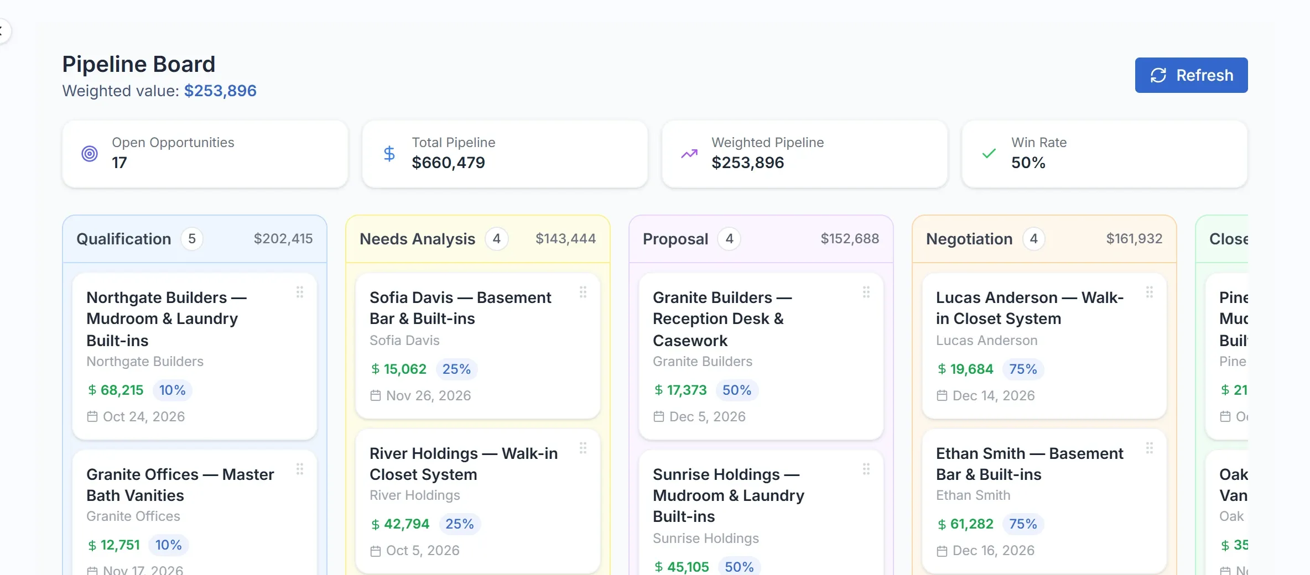Viewport: 1310px width, 575px height.
Task: Click the 75% badge on Lucas Anderson card
Action: 1023,369
